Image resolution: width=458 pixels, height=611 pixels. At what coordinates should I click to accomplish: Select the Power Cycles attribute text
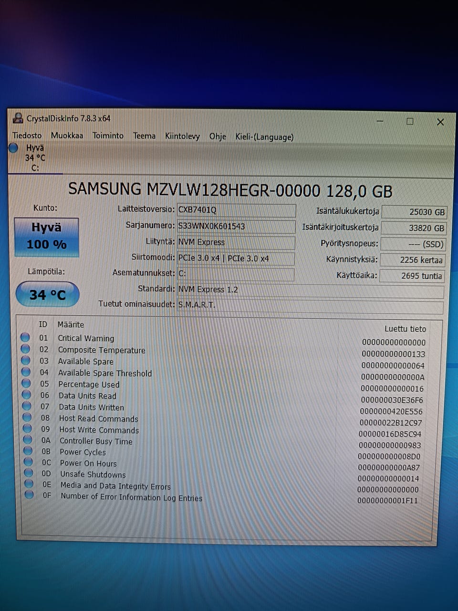[83, 452]
